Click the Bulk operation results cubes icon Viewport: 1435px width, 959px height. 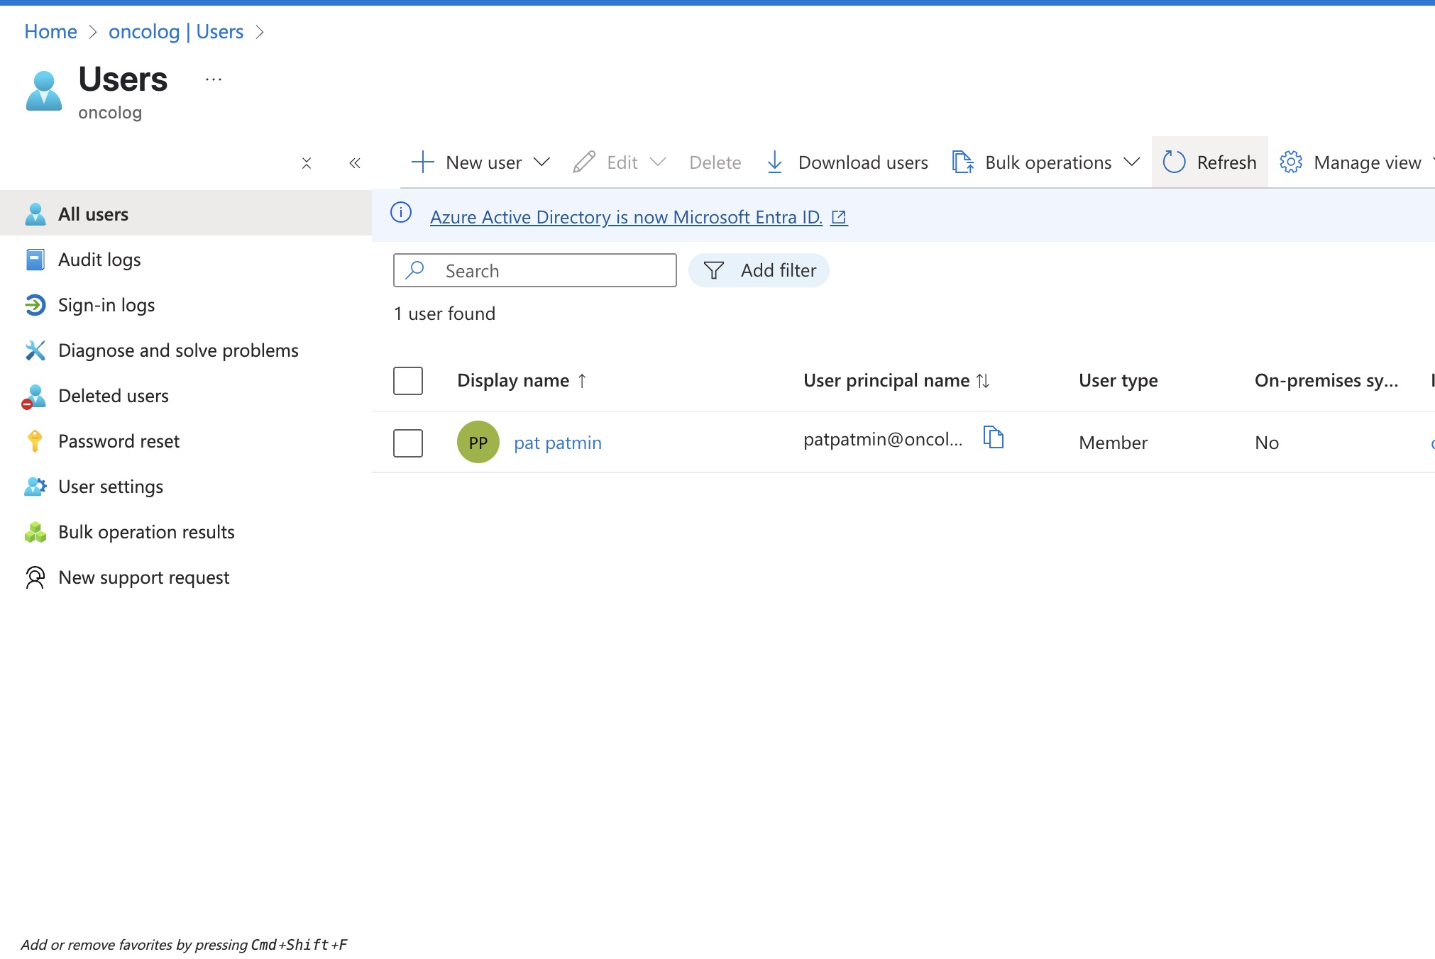[35, 532]
